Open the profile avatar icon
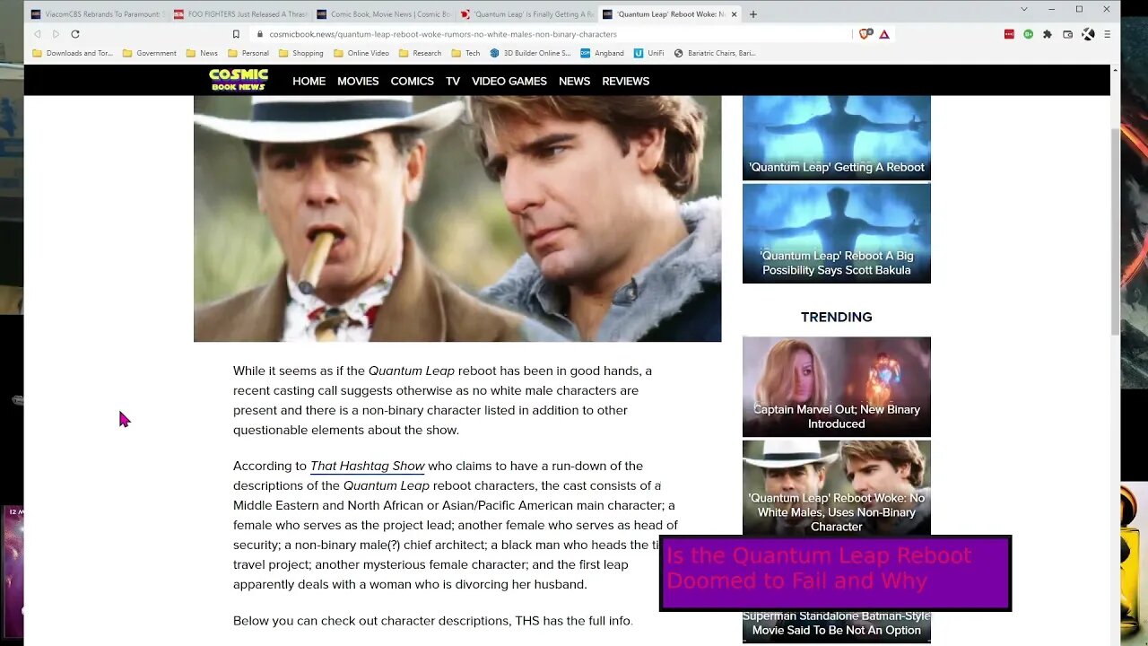The image size is (1148, 646). [1088, 34]
